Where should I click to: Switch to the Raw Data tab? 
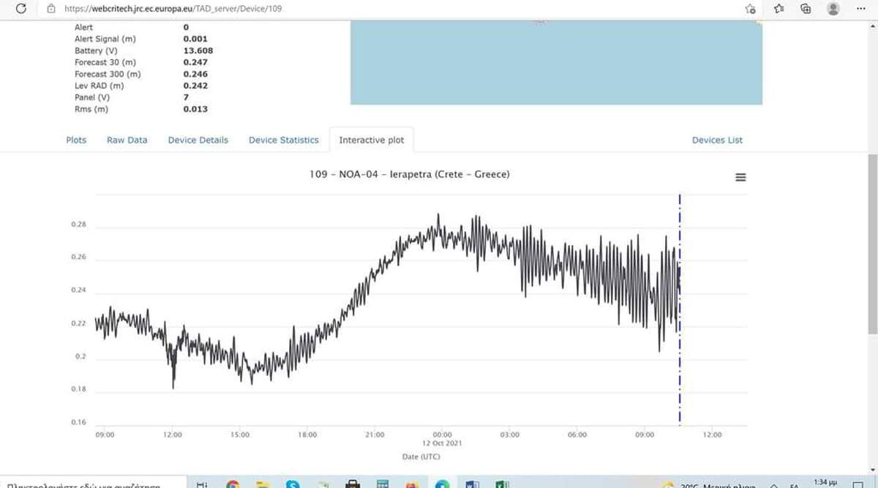[x=127, y=140]
